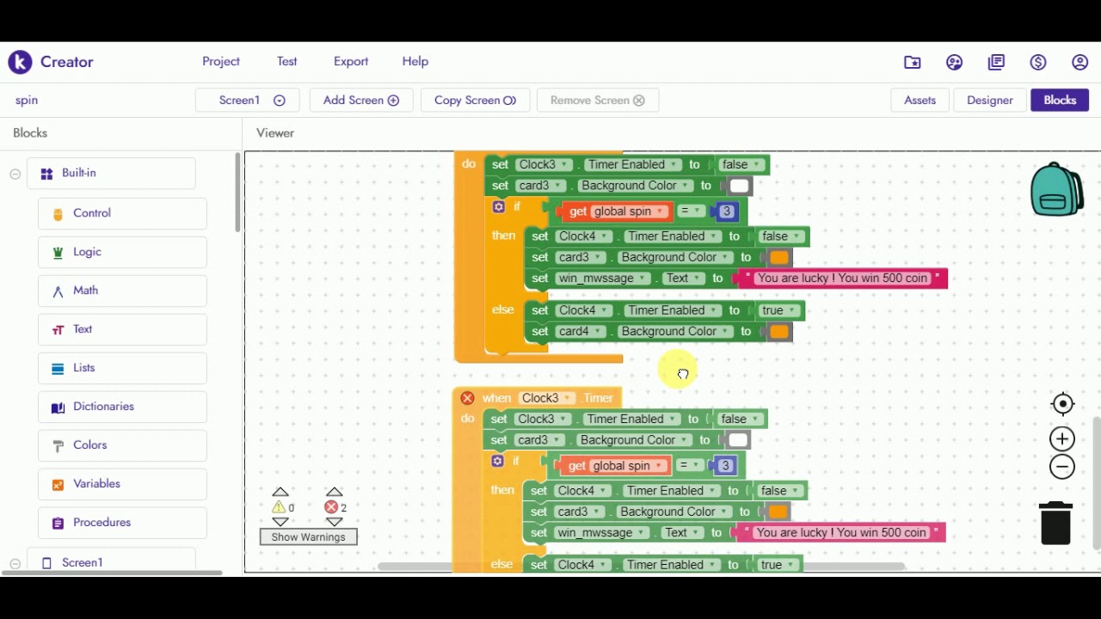1101x619 pixels.
Task: Go to next warning arrow
Action: [x=280, y=522]
